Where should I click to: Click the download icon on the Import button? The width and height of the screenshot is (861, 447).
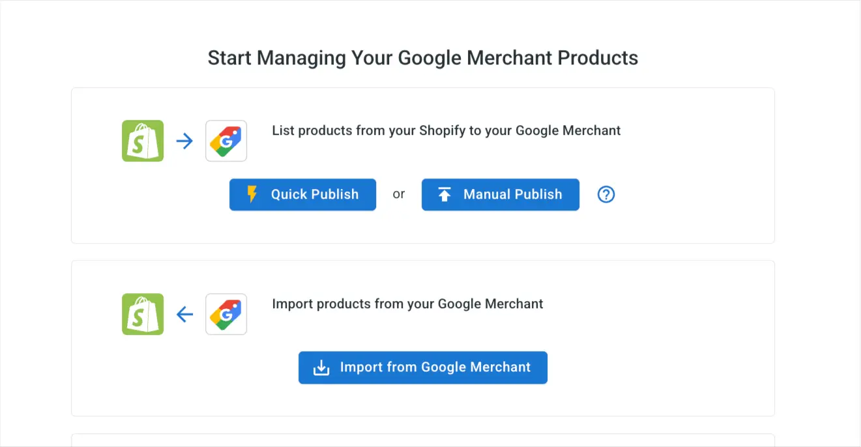(321, 368)
